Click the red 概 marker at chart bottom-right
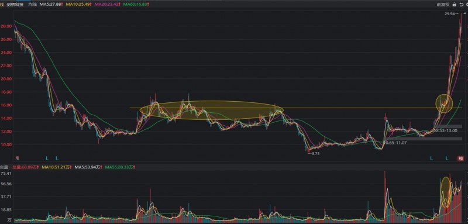This screenshot has width=468, height=224. point(461,158)
